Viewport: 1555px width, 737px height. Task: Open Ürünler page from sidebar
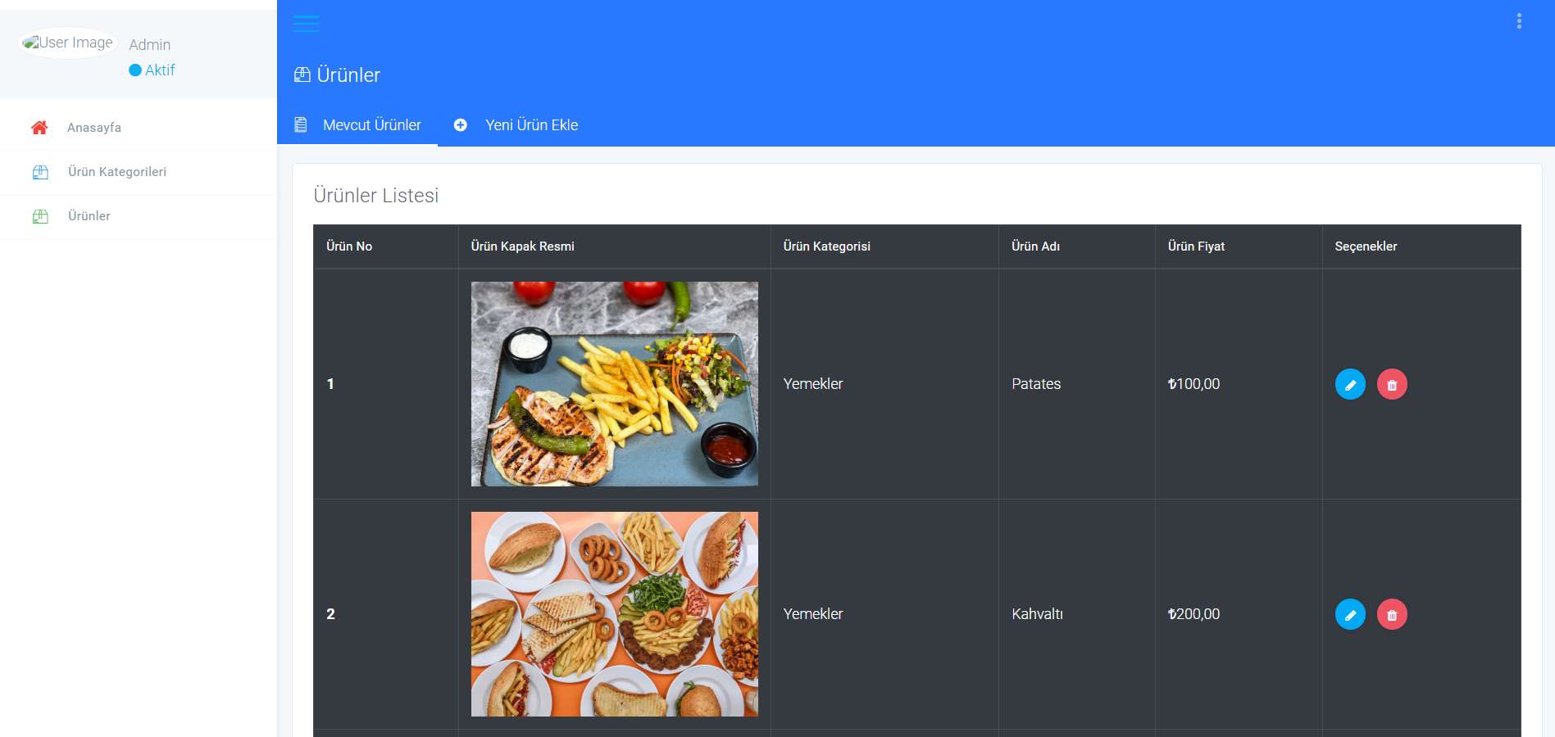point(89,216)
